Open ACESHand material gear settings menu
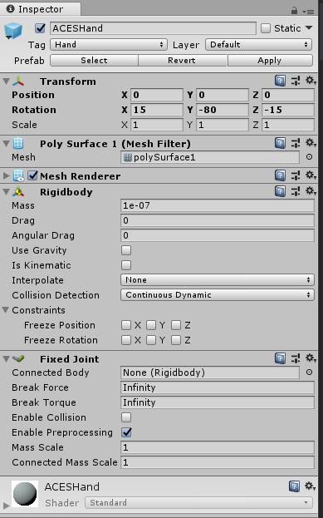This screenshot has width=323, height=518. [x=311, y=486]
